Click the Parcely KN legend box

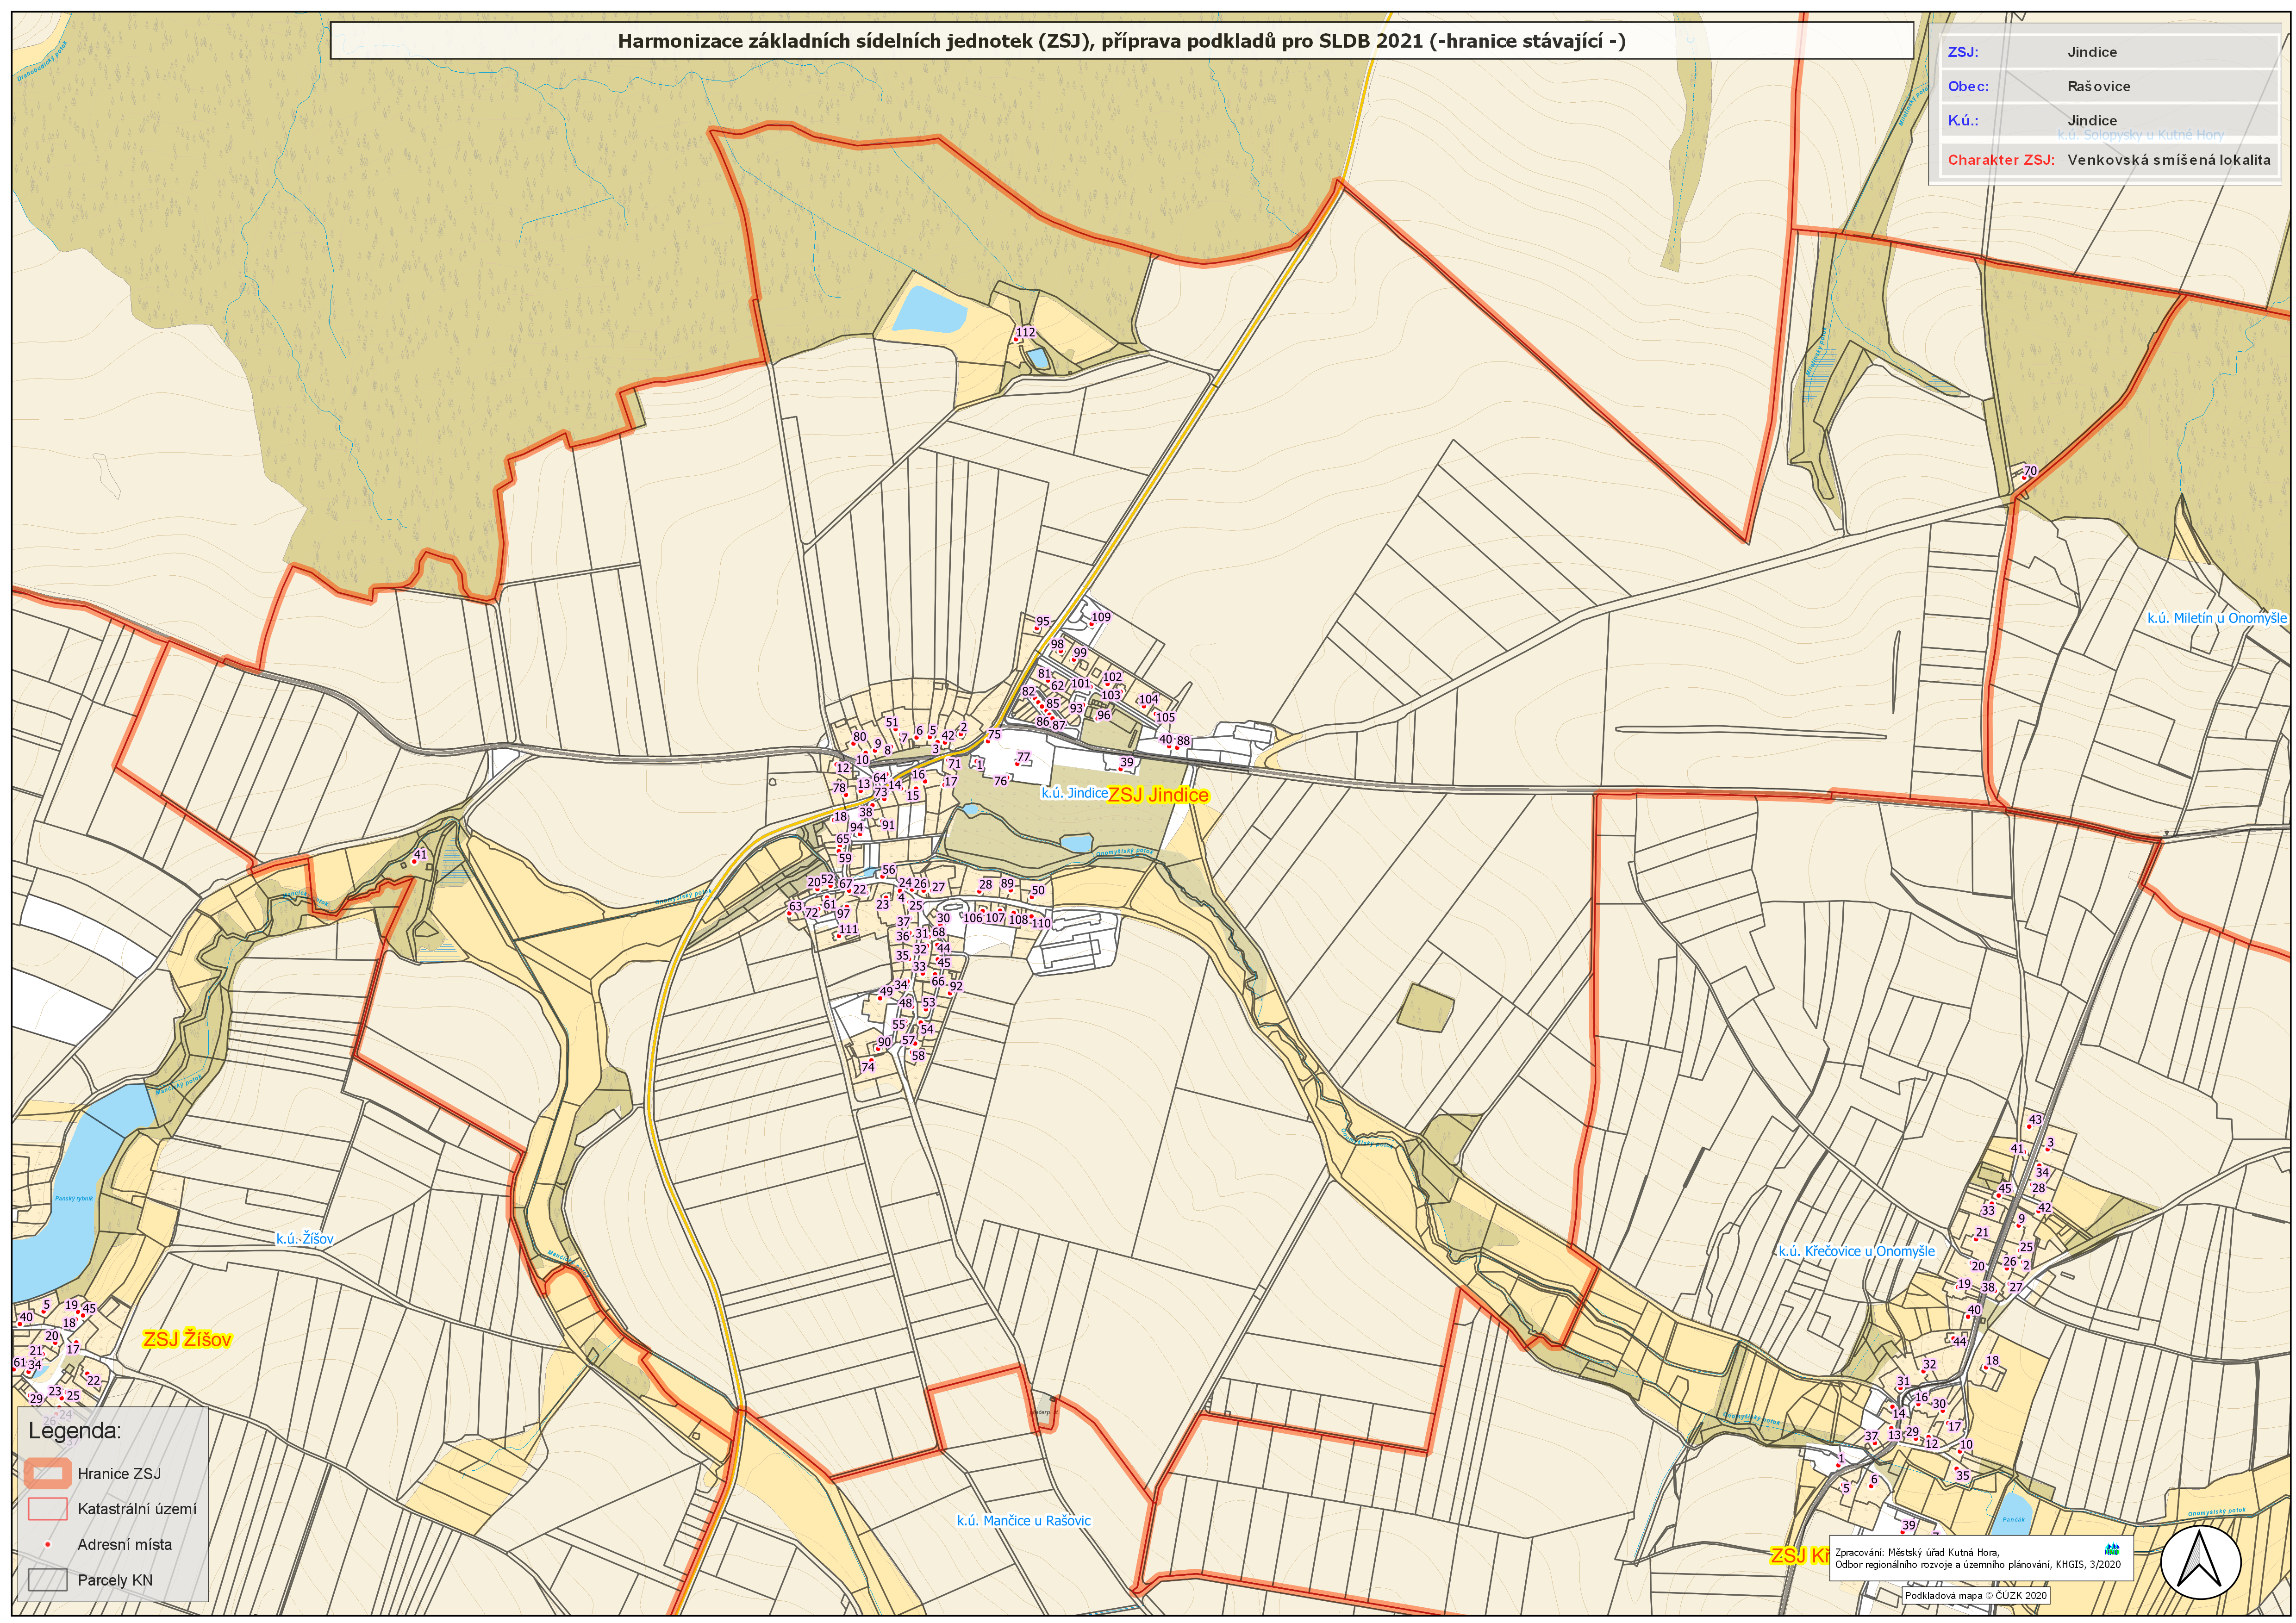coord(47,1580)
